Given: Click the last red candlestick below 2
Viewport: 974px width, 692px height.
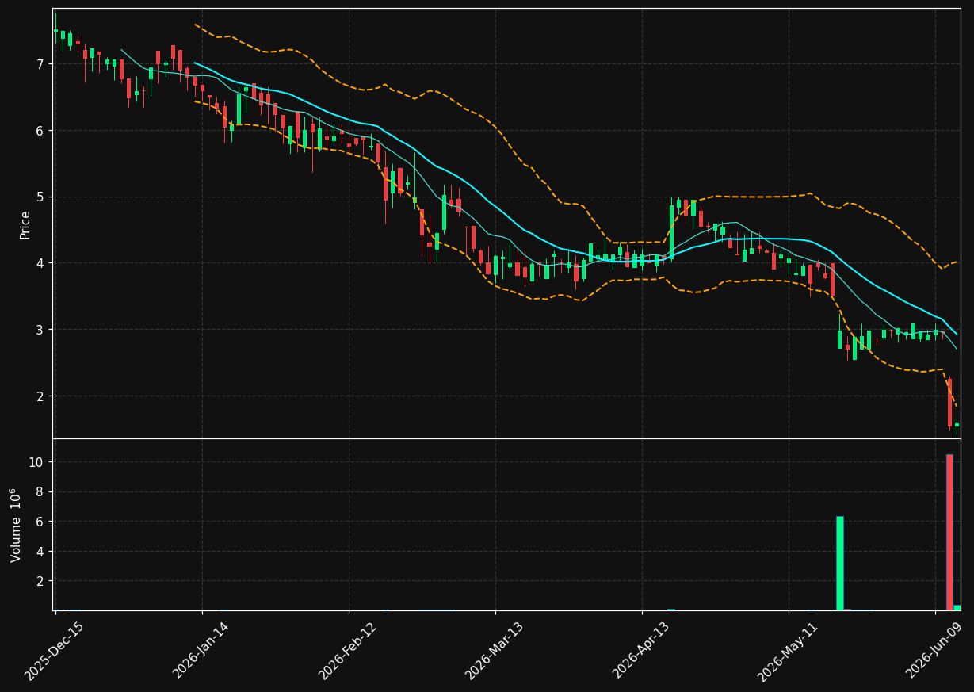Looking at the screenshot, I should (949, 403).
